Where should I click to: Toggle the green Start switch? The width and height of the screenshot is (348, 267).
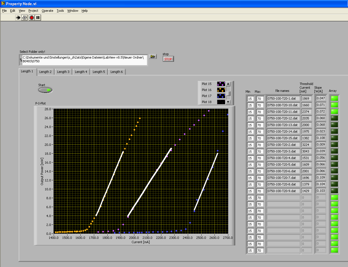click(x=45, y=90)
